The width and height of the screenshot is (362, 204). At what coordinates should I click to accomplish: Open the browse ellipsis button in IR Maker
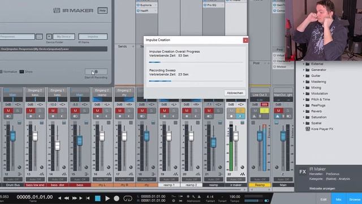tap(39, 36)
